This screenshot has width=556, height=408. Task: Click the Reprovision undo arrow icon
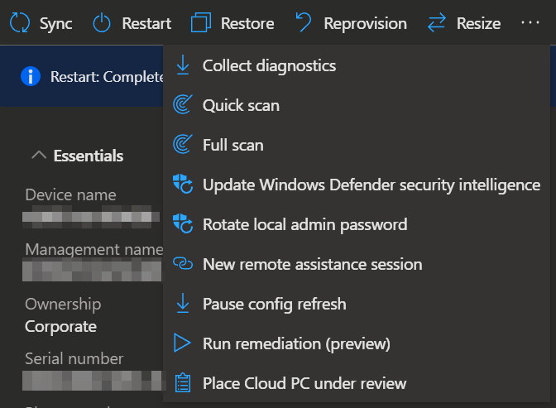click(x=304, y=23)
